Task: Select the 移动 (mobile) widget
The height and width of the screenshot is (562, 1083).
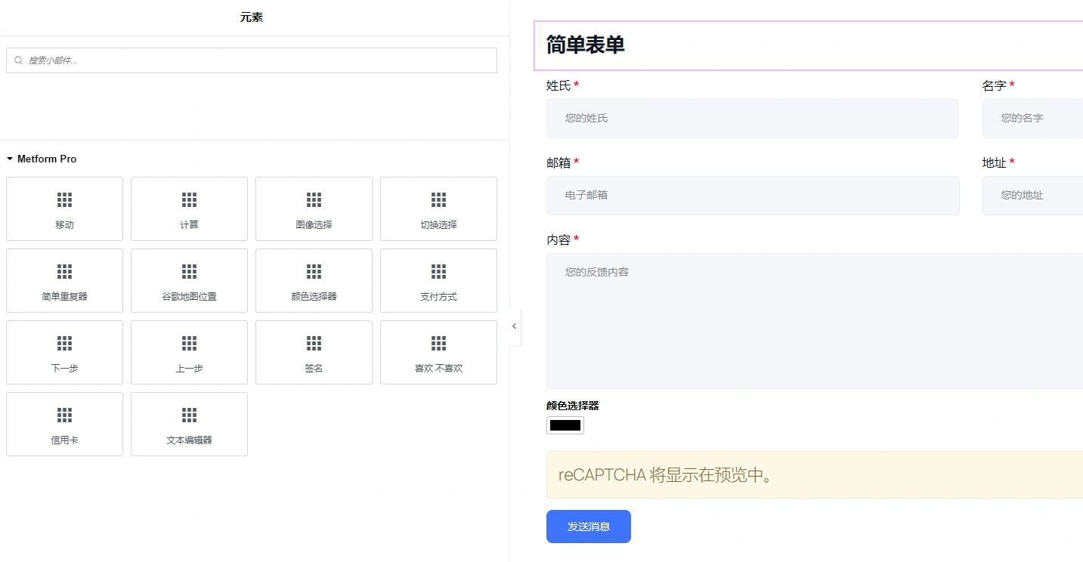Action: pos(64,208)
